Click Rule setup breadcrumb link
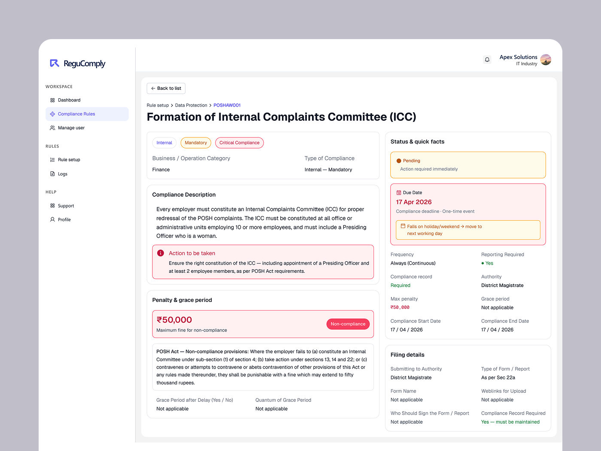Image resolution: width=601 pixels, height=451 pixels. tap(158, 105)
